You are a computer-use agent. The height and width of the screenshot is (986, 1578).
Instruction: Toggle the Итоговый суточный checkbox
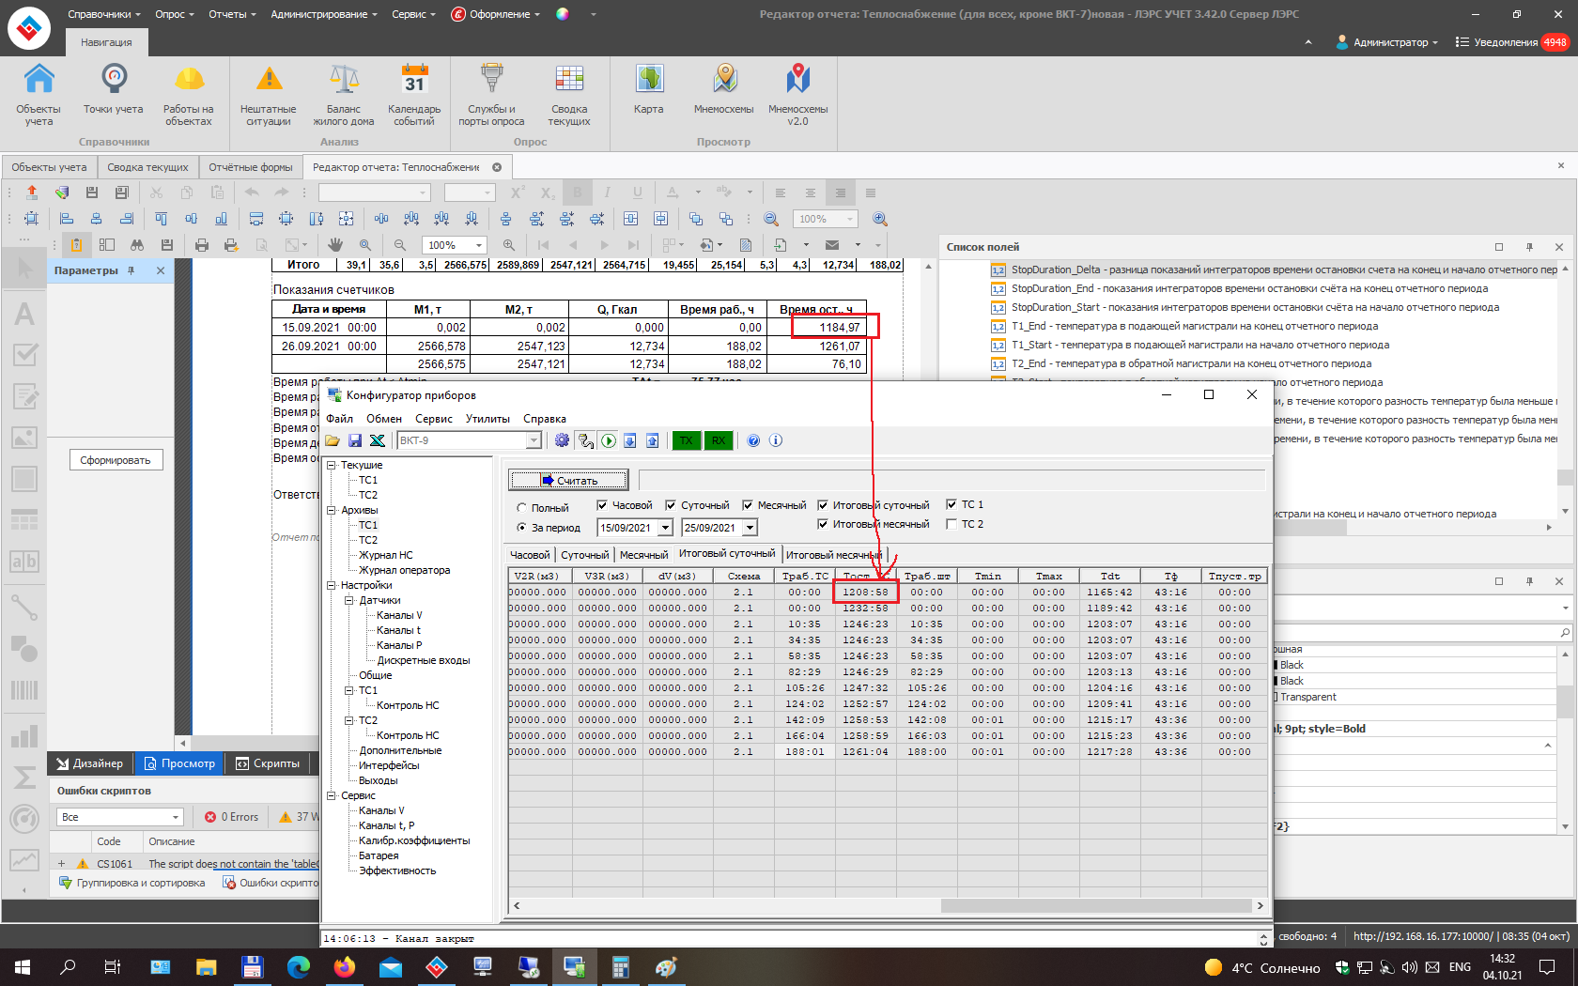tap(823, 505)
